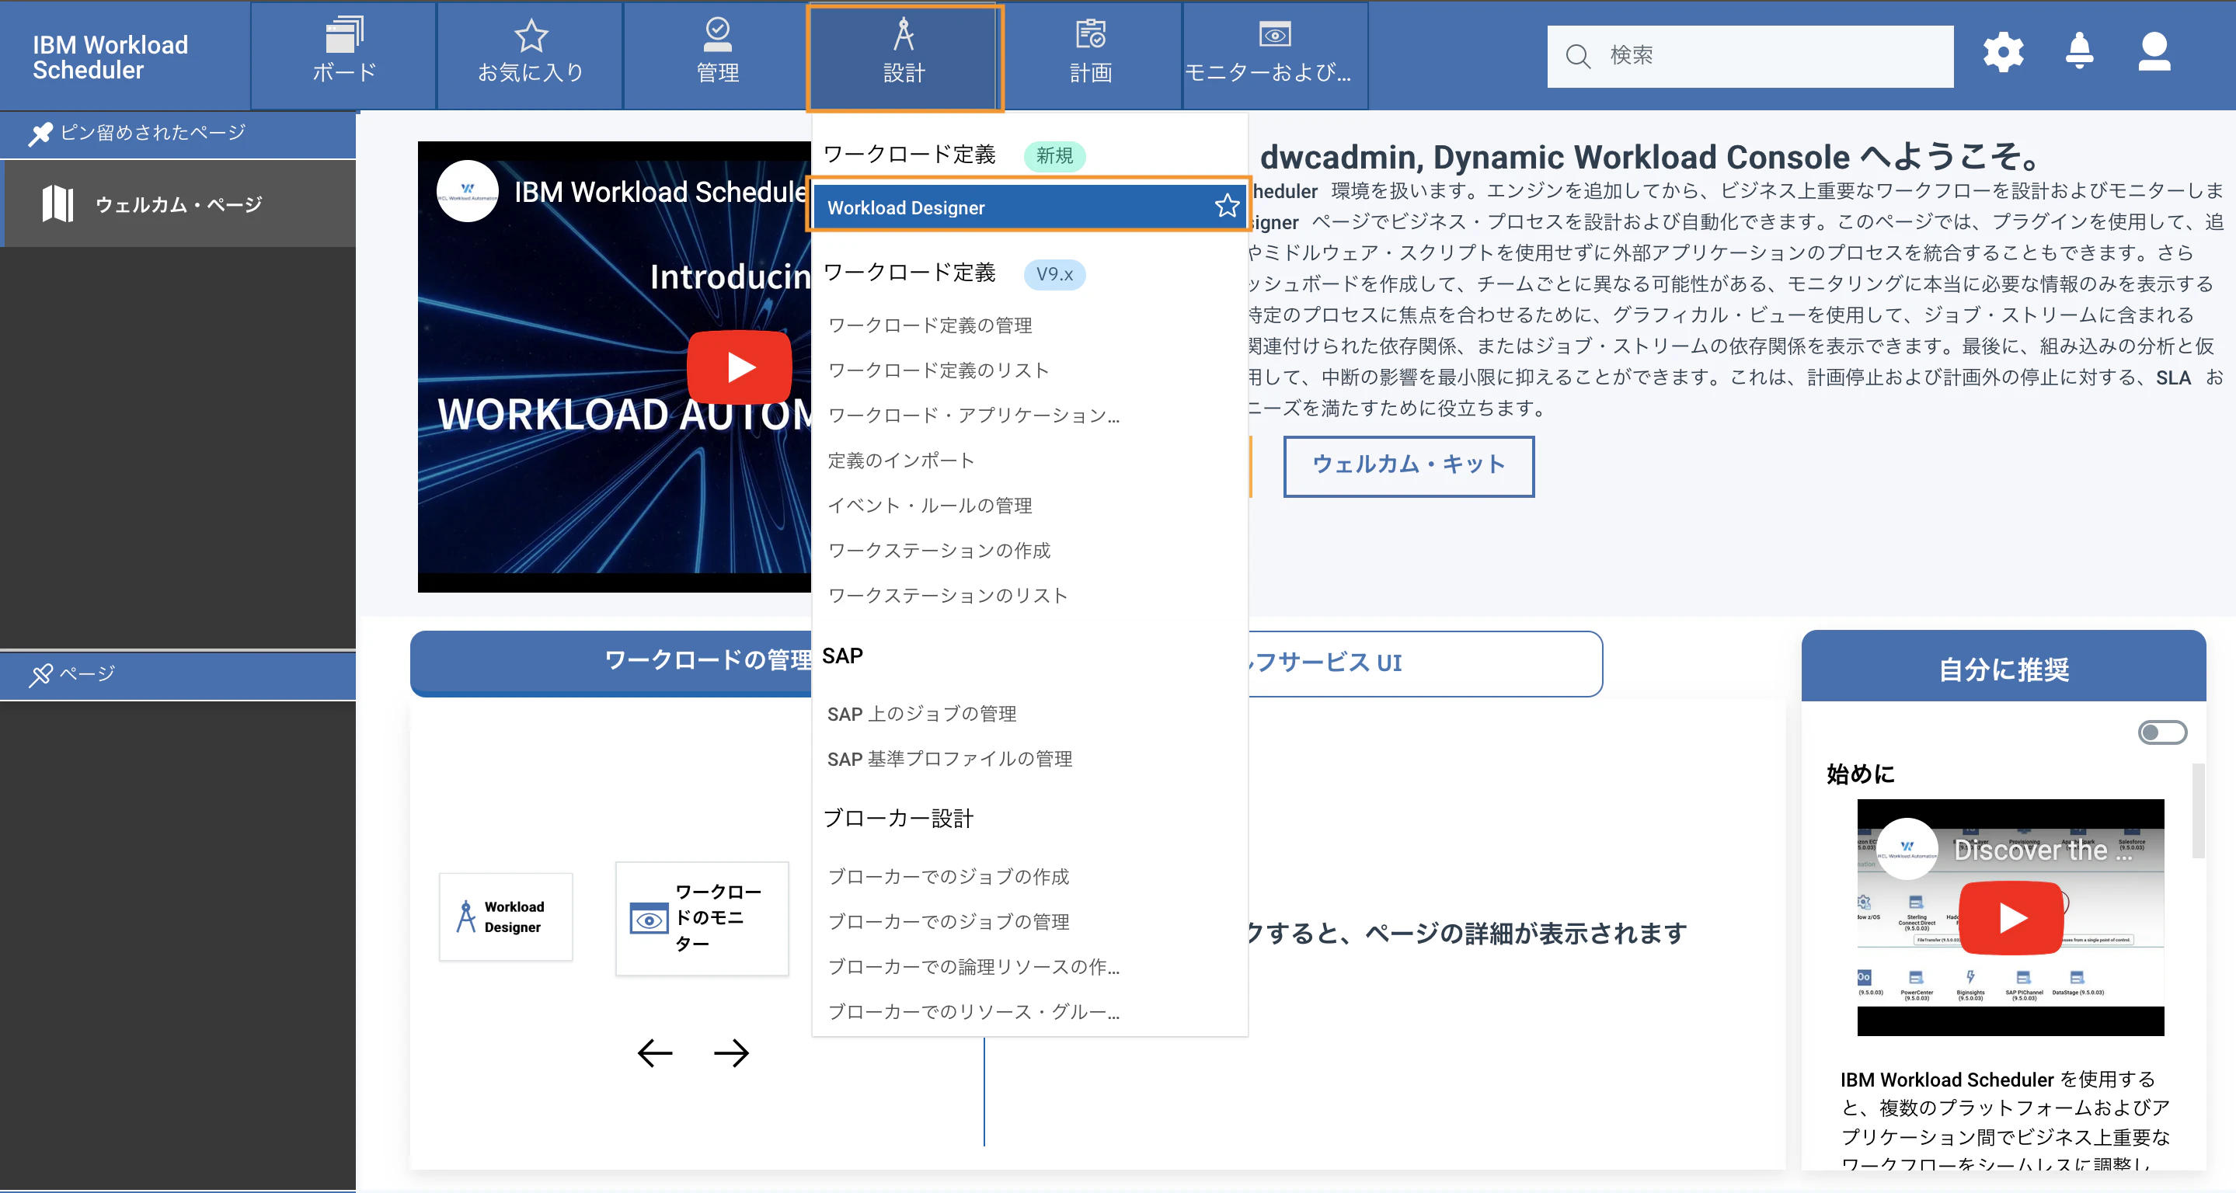Toggle the switch in 自分に推奨 panel
The image size is (2236, 1193).
2161,733
